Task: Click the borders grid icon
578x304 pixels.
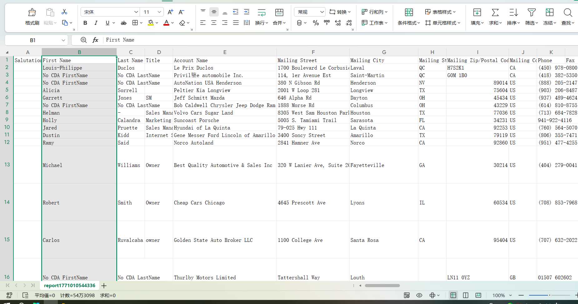Action: pyautogui.click(x=135, y=23)
